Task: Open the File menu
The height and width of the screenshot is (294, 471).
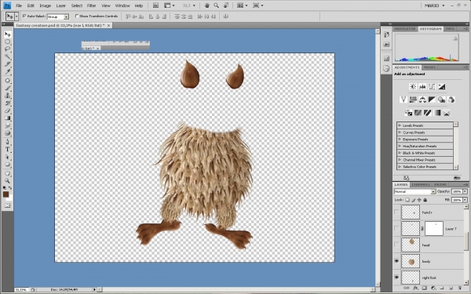Action: coord(19,5)
